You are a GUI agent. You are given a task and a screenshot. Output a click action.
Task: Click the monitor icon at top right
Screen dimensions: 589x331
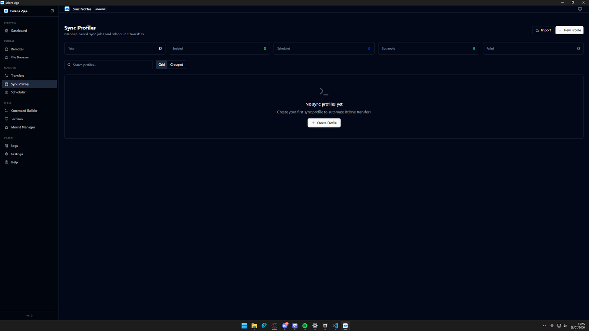[580, 9]
